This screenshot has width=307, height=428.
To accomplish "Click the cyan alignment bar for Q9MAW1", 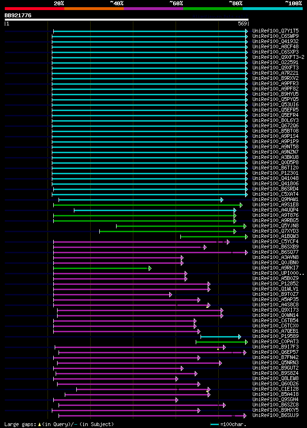I will [141, 200].
